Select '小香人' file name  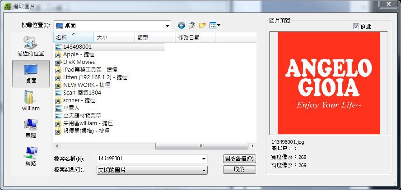click(x=71, y=108)
